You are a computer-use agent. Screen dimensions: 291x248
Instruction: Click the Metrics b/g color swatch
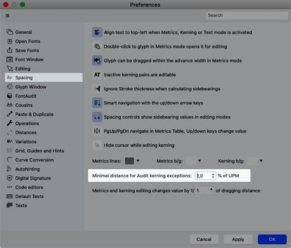(x=191, y=161)
